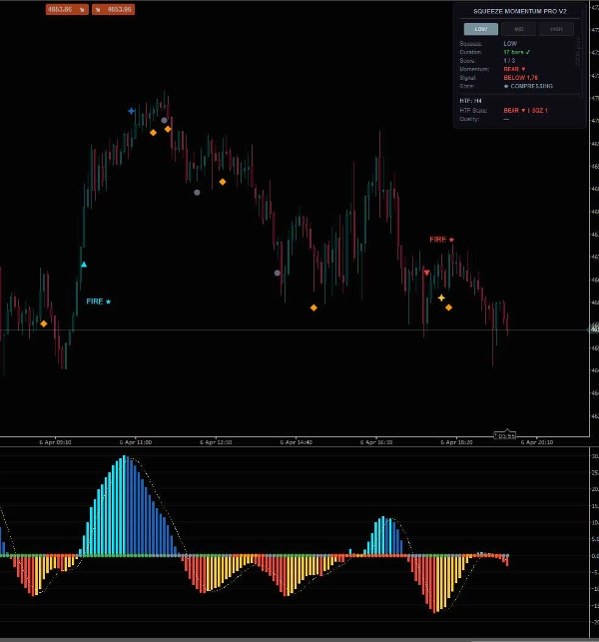599x642 pixels.
Task: Click the blue four-point star marker
Action: coord(131,111)
